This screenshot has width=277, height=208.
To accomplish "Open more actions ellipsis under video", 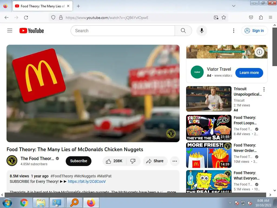I will click(175, 161).
